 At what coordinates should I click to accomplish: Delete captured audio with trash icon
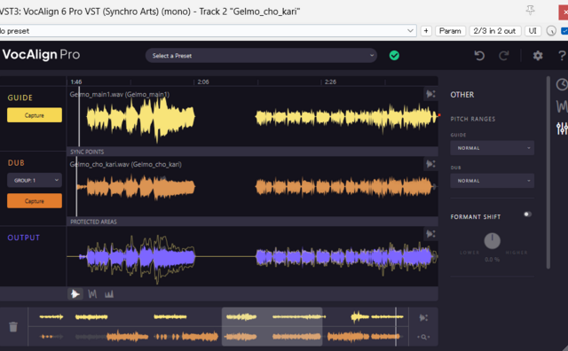coord(13,327)
